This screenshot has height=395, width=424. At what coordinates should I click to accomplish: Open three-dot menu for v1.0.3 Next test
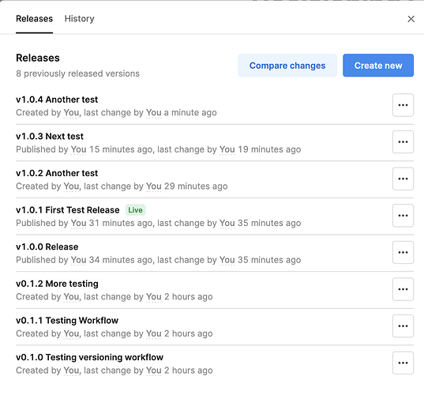coord(403,141)
